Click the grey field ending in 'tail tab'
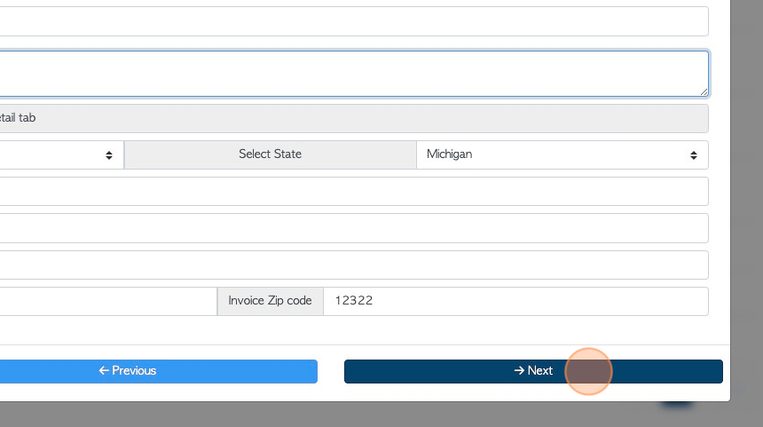Screen dimensions: 763x427 [x=354, y=118]
